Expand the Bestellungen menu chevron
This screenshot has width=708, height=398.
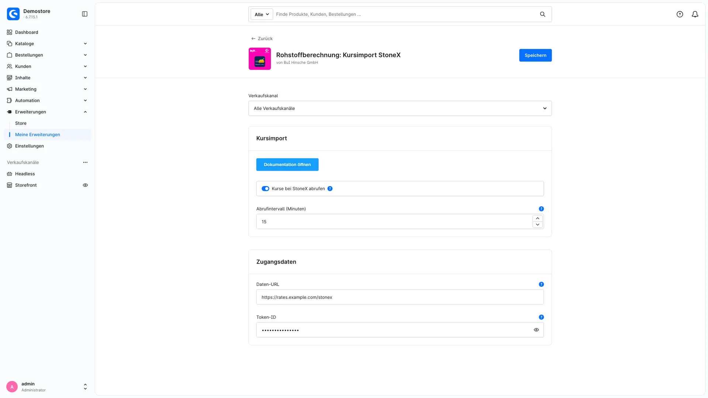(x=85, y=55)
